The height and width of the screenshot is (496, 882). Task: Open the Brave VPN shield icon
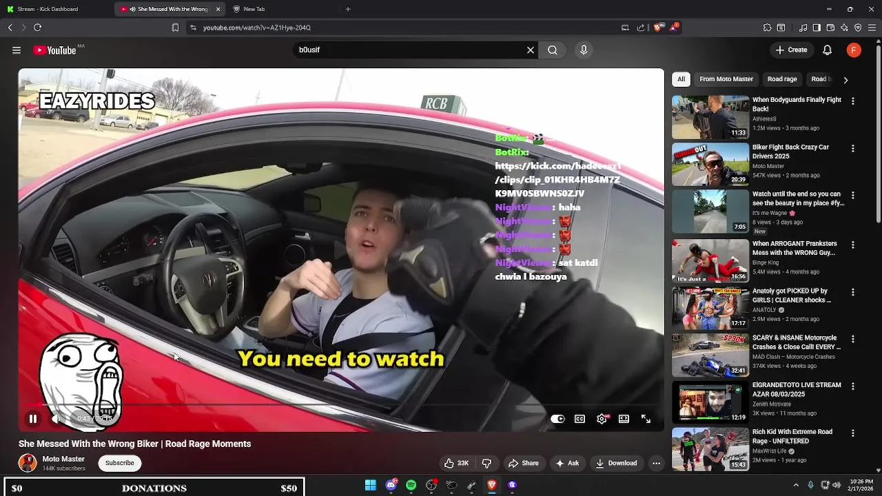(858, 28)
